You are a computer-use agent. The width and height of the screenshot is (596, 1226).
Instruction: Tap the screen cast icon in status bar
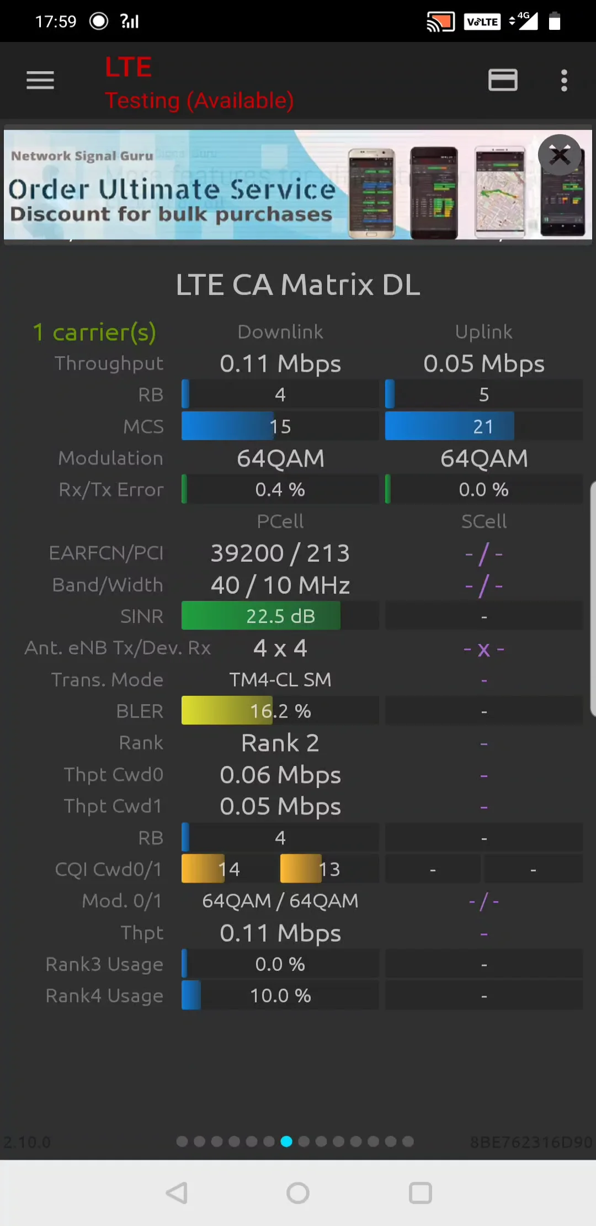point(440,22)
